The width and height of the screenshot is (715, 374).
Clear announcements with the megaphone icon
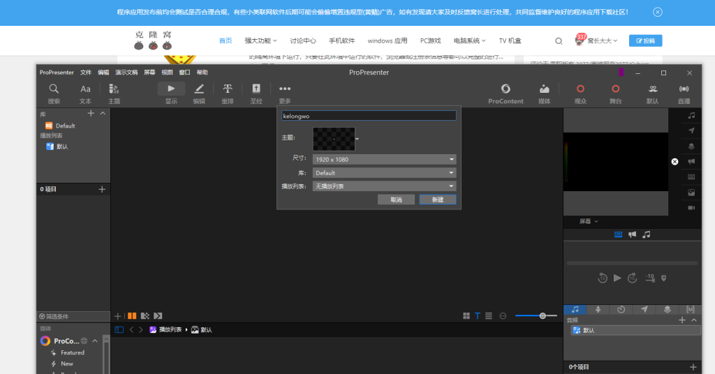(691, 162)
